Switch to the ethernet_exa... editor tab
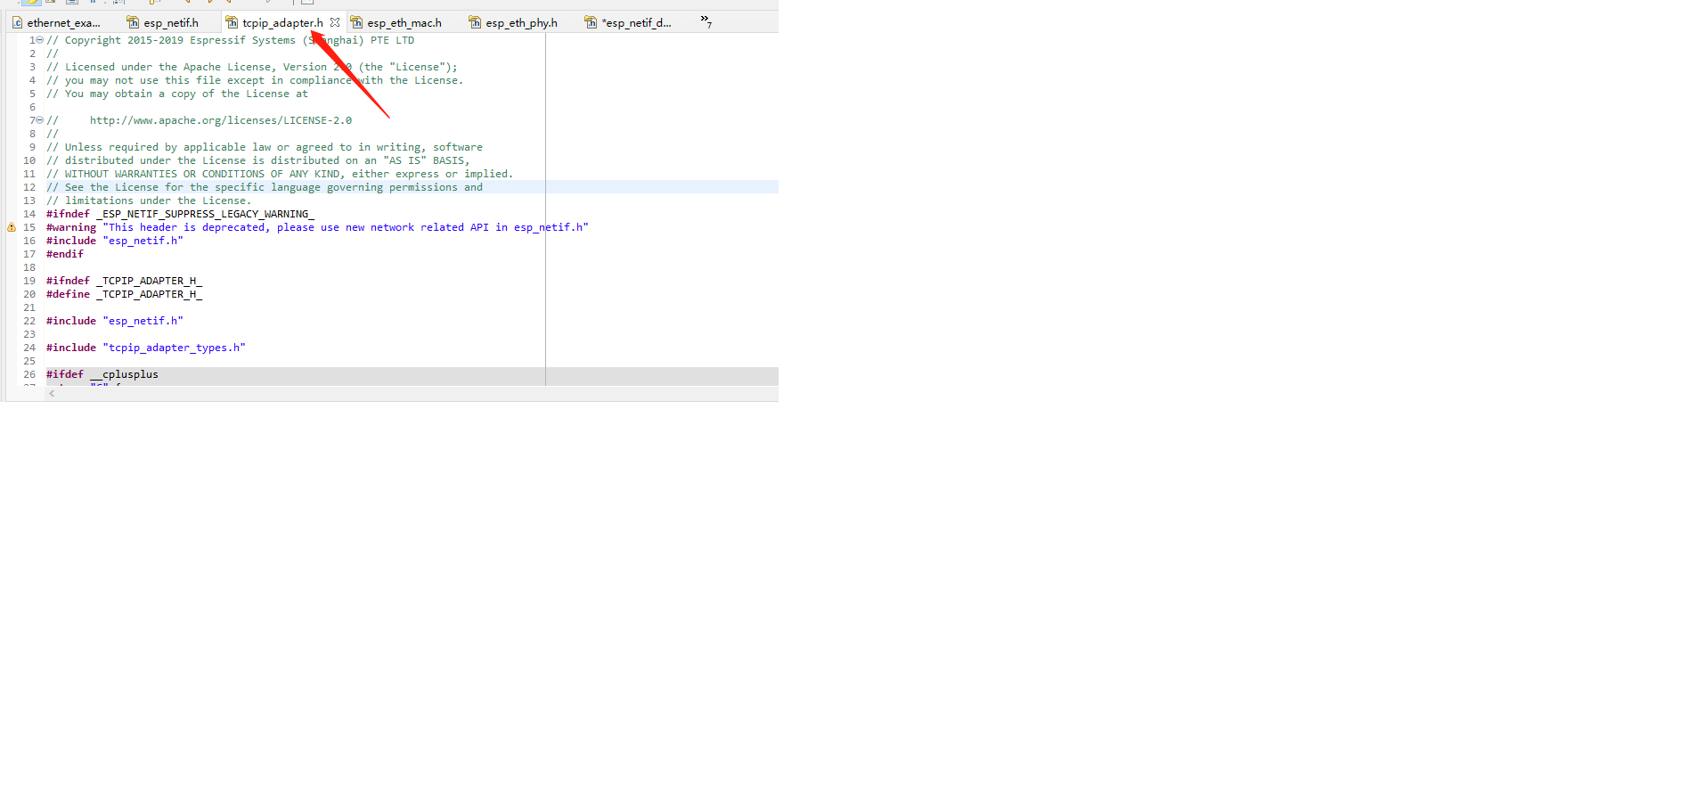Image resolution: width=1705 pixels, height=786 pixels. pos(56,22)
